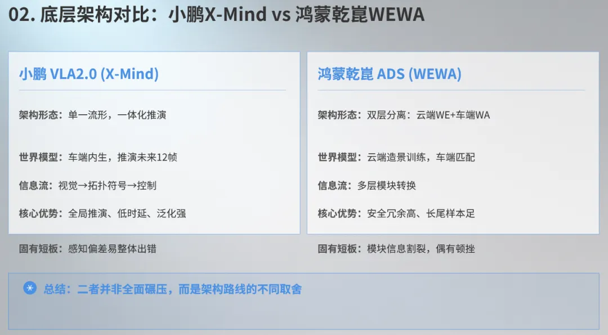Click the left 小鹏 comparison card panel
The width and height of the screenshot is (608, 335).
[x=154, y=142]
